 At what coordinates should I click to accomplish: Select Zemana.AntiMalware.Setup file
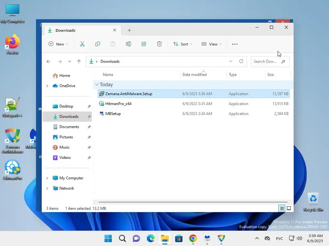(193, 94)
